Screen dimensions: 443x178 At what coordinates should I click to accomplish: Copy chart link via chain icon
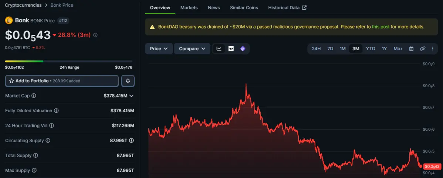[x=422, y=48]
